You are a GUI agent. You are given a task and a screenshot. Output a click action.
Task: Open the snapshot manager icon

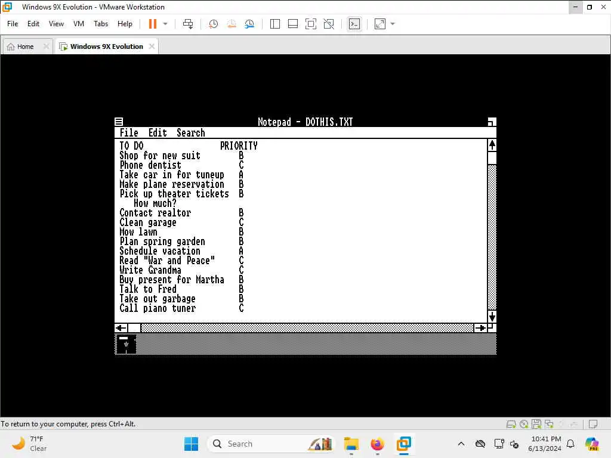pos(249,24)
